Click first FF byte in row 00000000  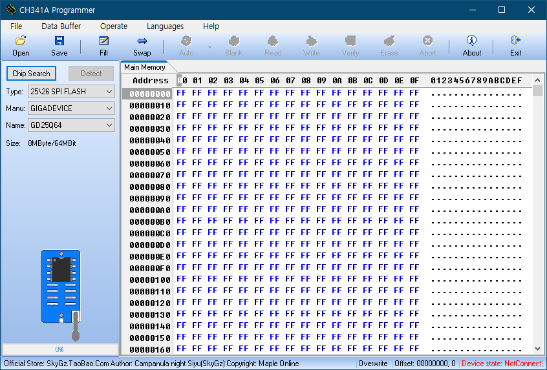pyautogui.click(x=182, y=93)
